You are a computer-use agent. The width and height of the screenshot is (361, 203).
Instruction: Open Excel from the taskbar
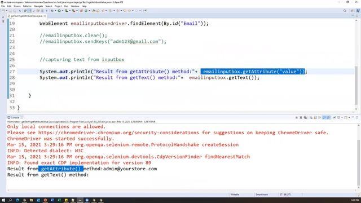(59, 200)
